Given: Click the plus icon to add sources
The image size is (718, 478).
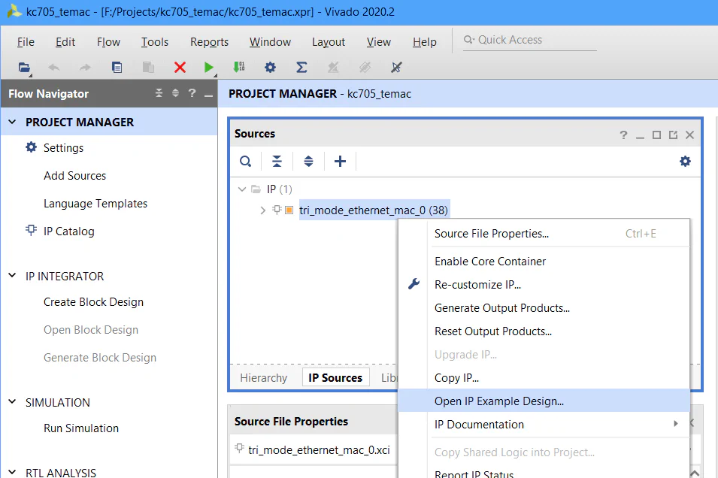Looking at the screenshot, I should pos(340,162).
